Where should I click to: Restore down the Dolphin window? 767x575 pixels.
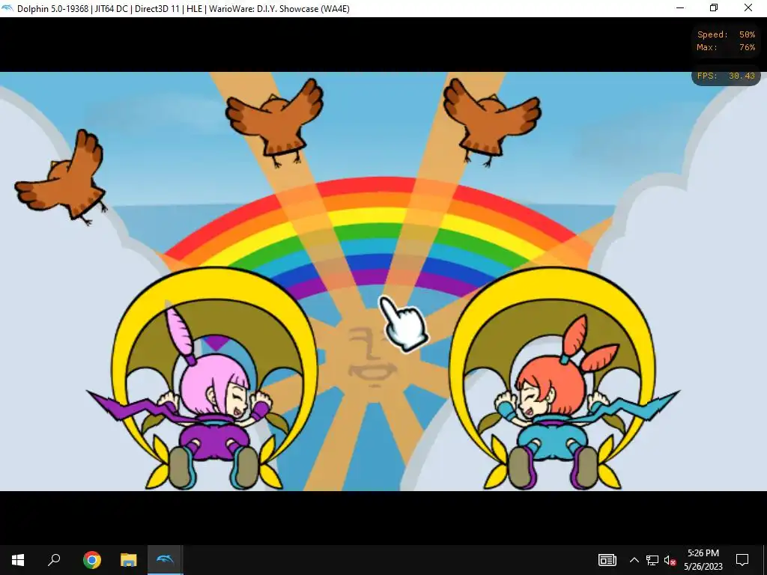pyautogui.click(x=714, y=8)
